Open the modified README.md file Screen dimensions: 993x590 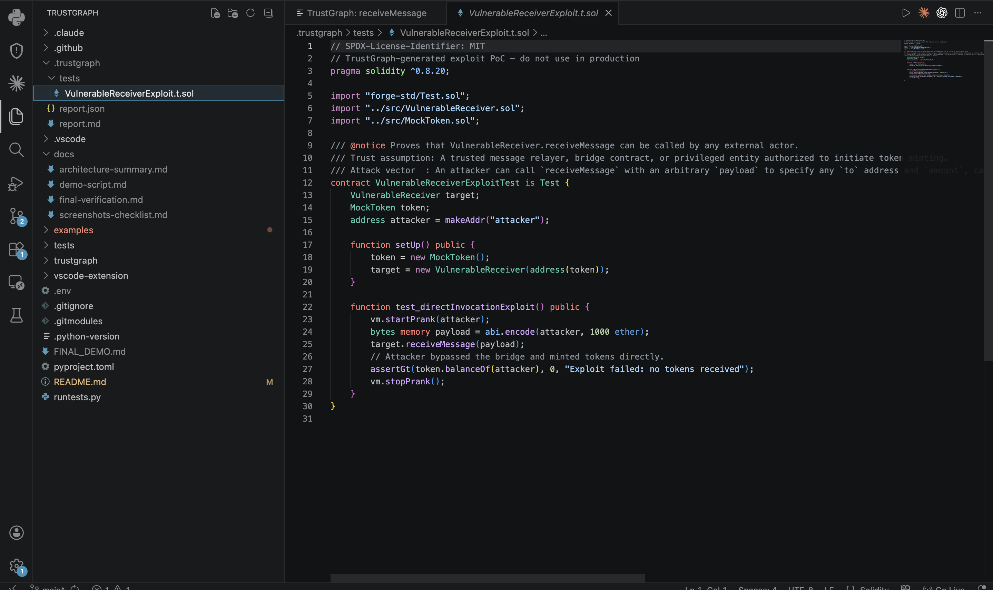click(159, 382)
